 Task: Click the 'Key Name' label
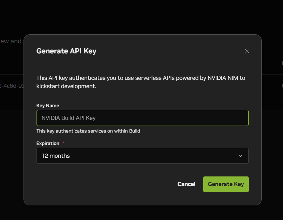[48, 106]
